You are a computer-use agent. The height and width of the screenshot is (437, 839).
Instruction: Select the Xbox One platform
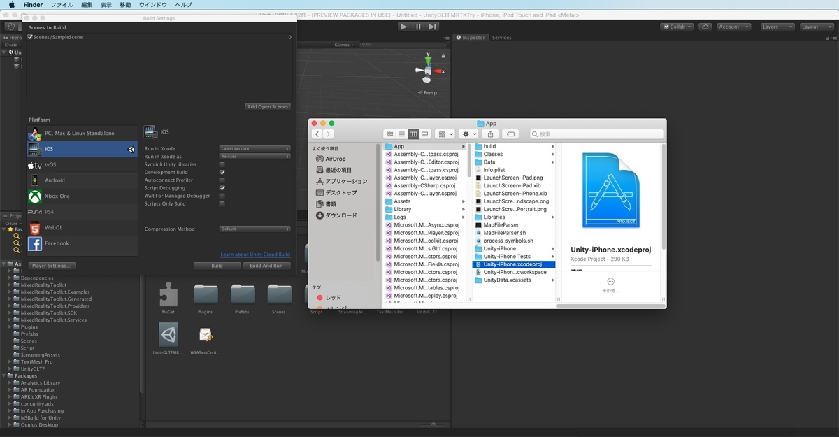83,196
